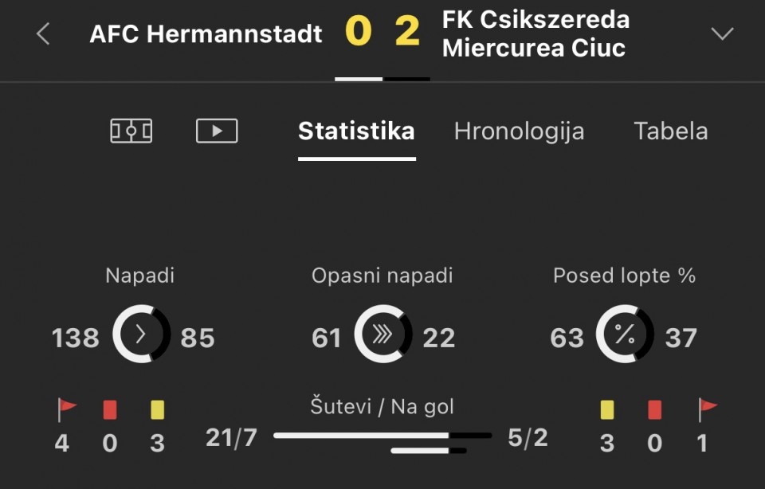Tap the away team yellow card icon
This screenshot has height=489, width=765.
point(607,409)
